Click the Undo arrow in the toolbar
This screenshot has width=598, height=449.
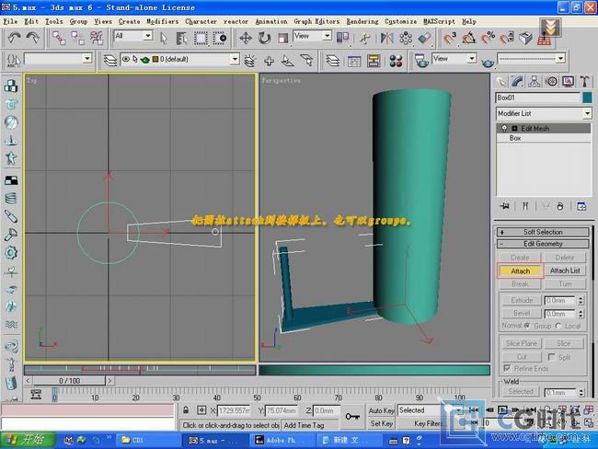(14, 38)
